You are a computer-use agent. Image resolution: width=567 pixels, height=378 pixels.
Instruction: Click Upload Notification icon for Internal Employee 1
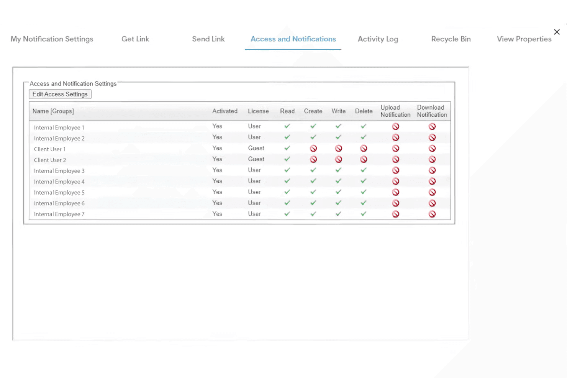click(x=396, y=126)
